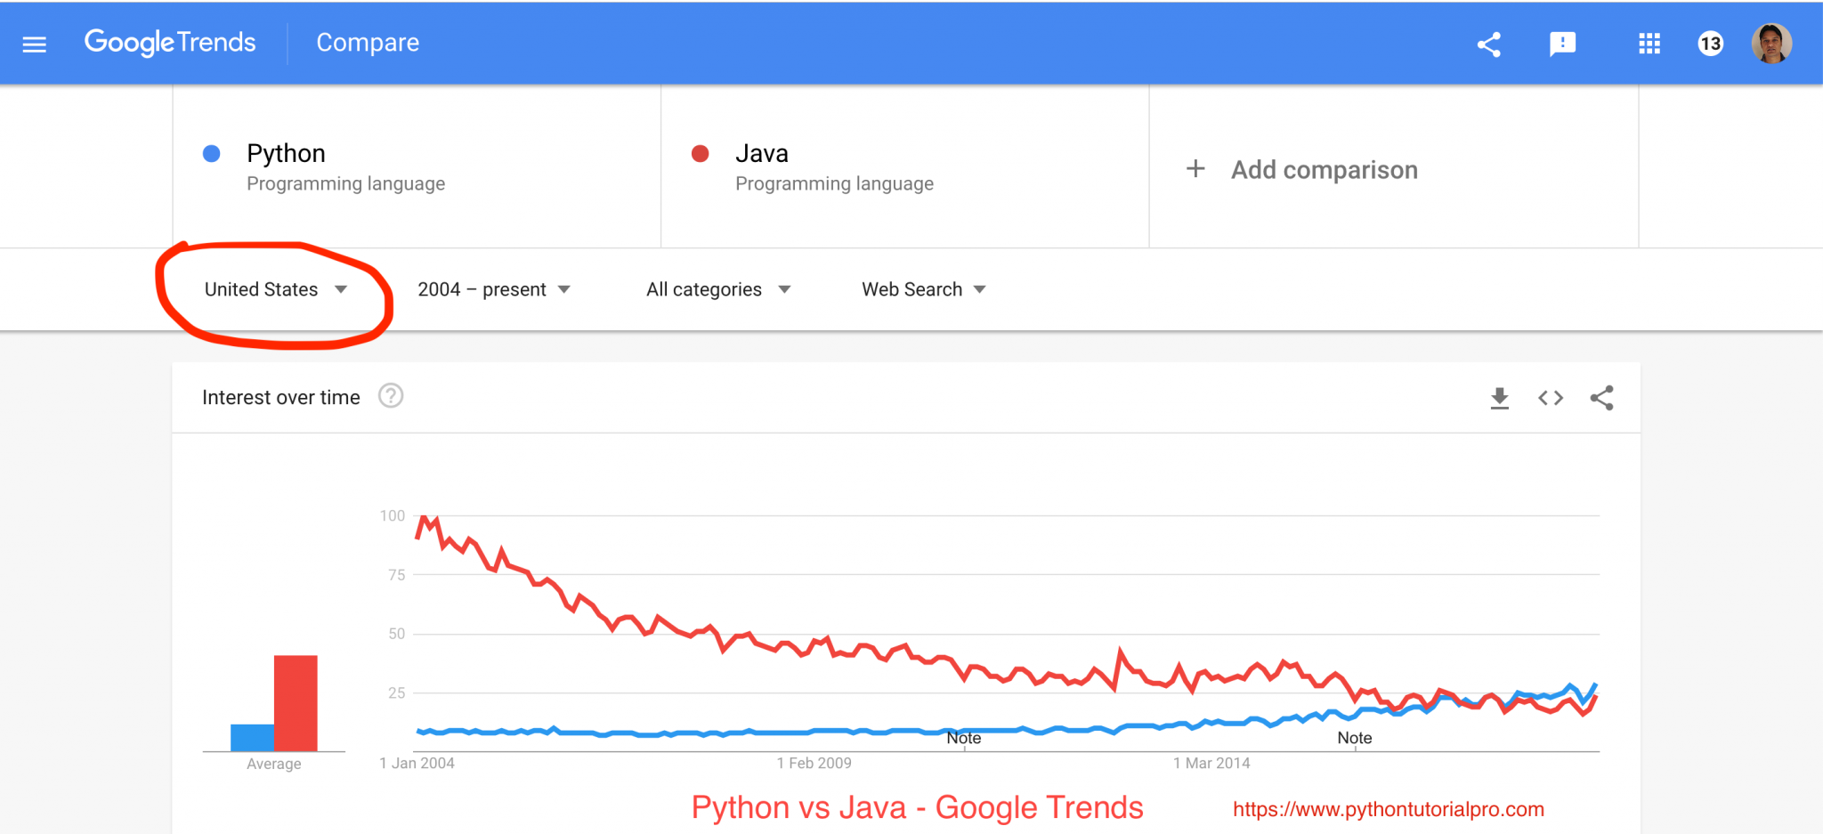Click the share icon in the top bar
Screen dimensions: 1823x834
(1489, 43)
